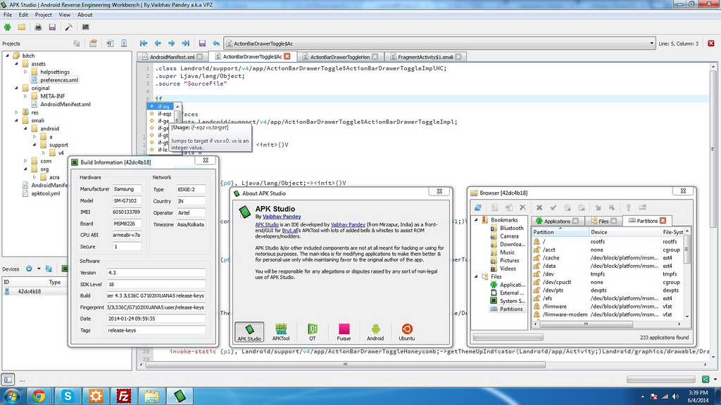Switch to AndroidManifest.xml editor tab
This screenshot has height=405, width=721.
pos(172,57)
